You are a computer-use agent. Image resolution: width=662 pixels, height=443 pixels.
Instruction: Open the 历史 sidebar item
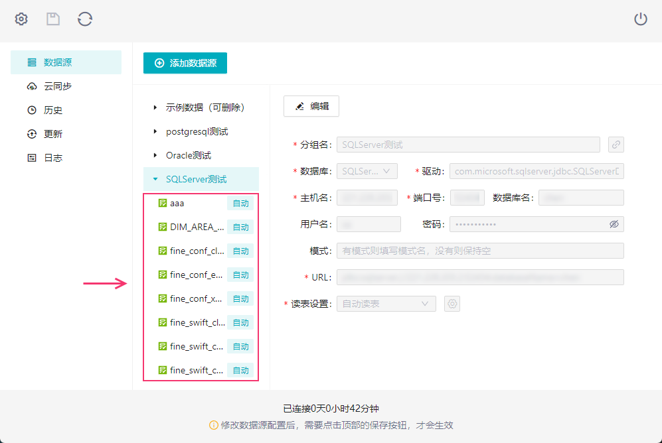click(x=66, y=111)
